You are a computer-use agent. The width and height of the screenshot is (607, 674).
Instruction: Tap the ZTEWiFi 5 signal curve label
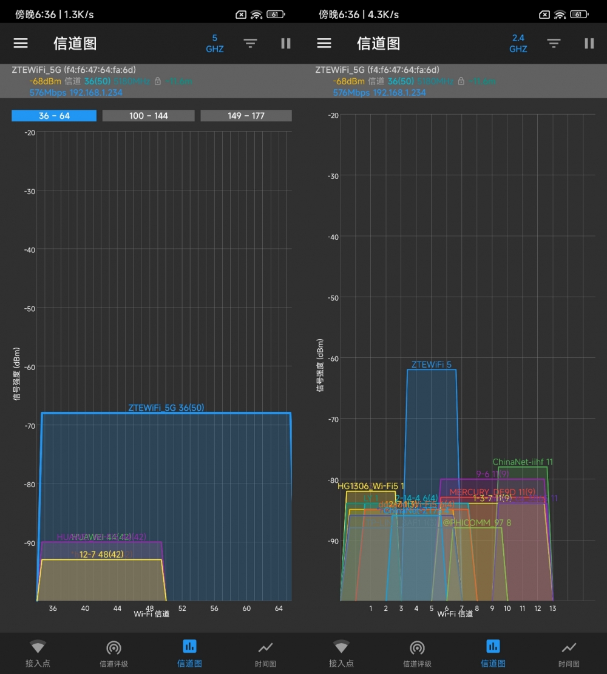pos(431,365)
